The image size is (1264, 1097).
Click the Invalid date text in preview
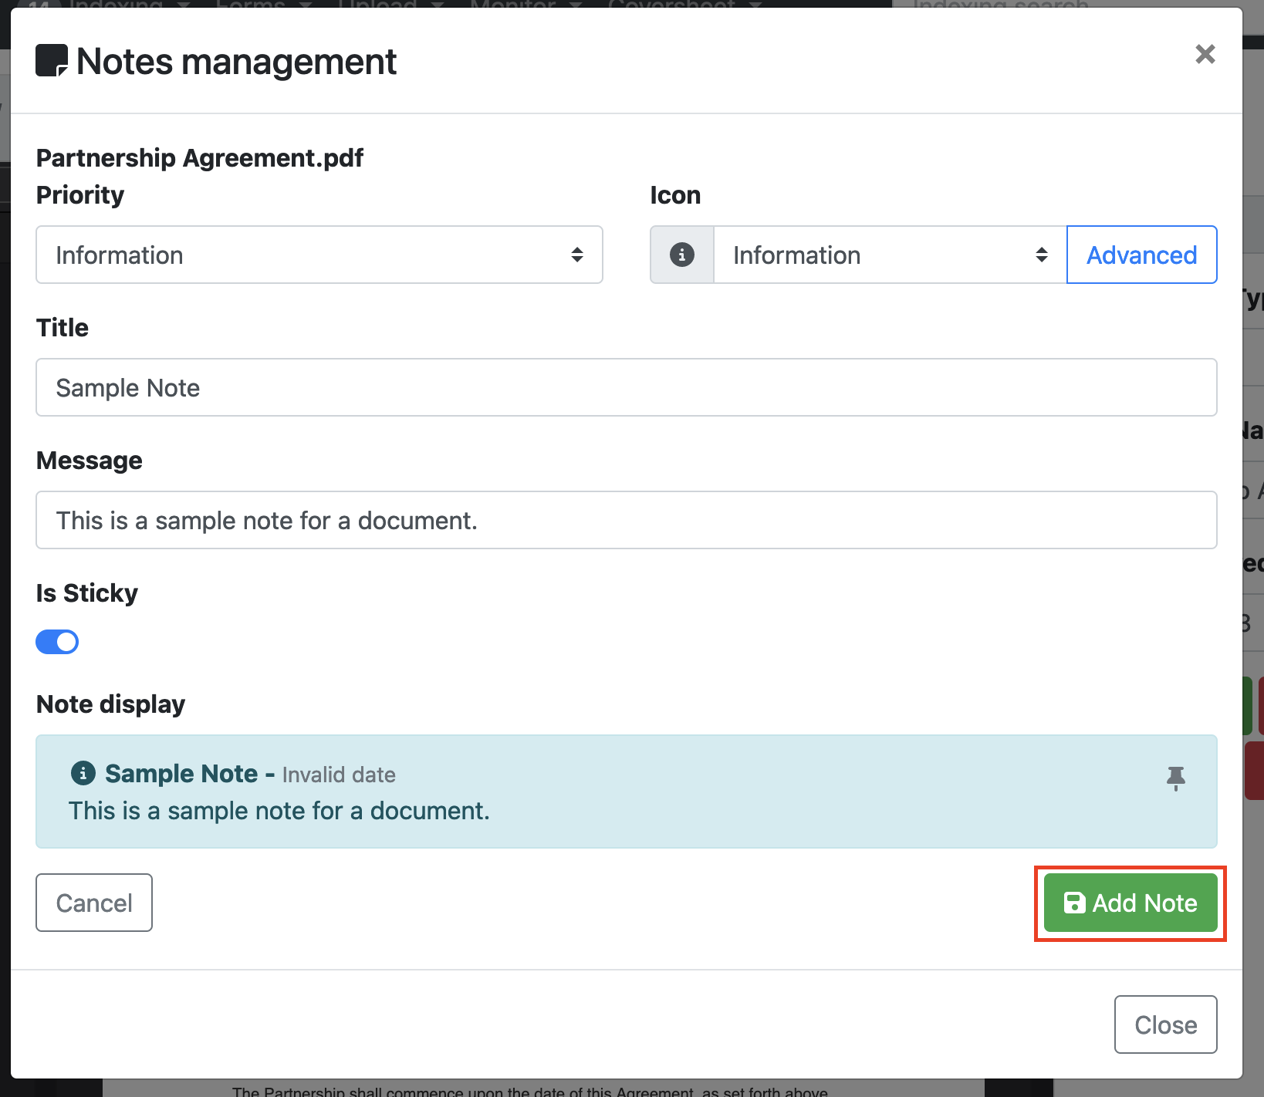339,775
